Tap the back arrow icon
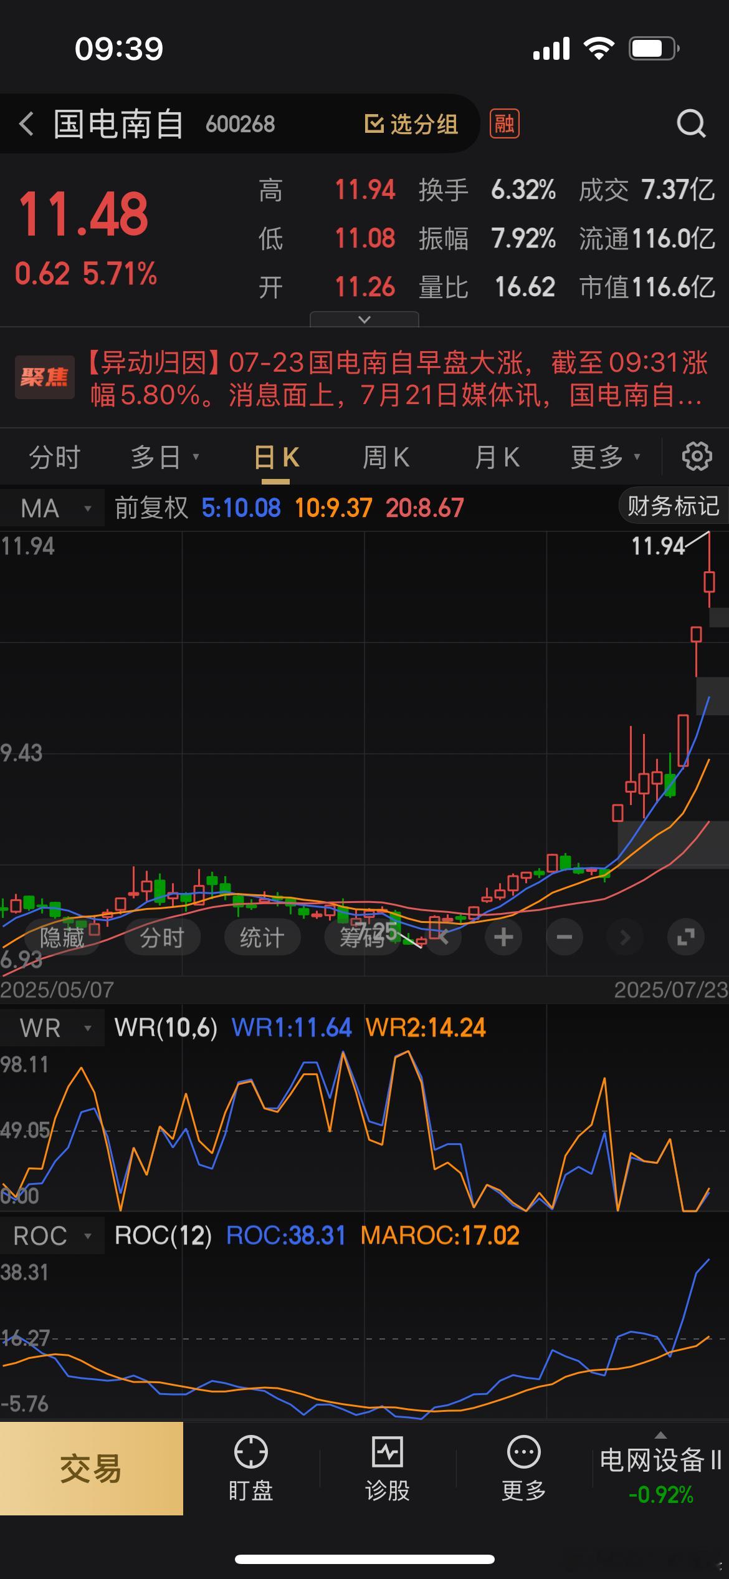The height and width of the screenshot is (1579, 729). point(26,124)
